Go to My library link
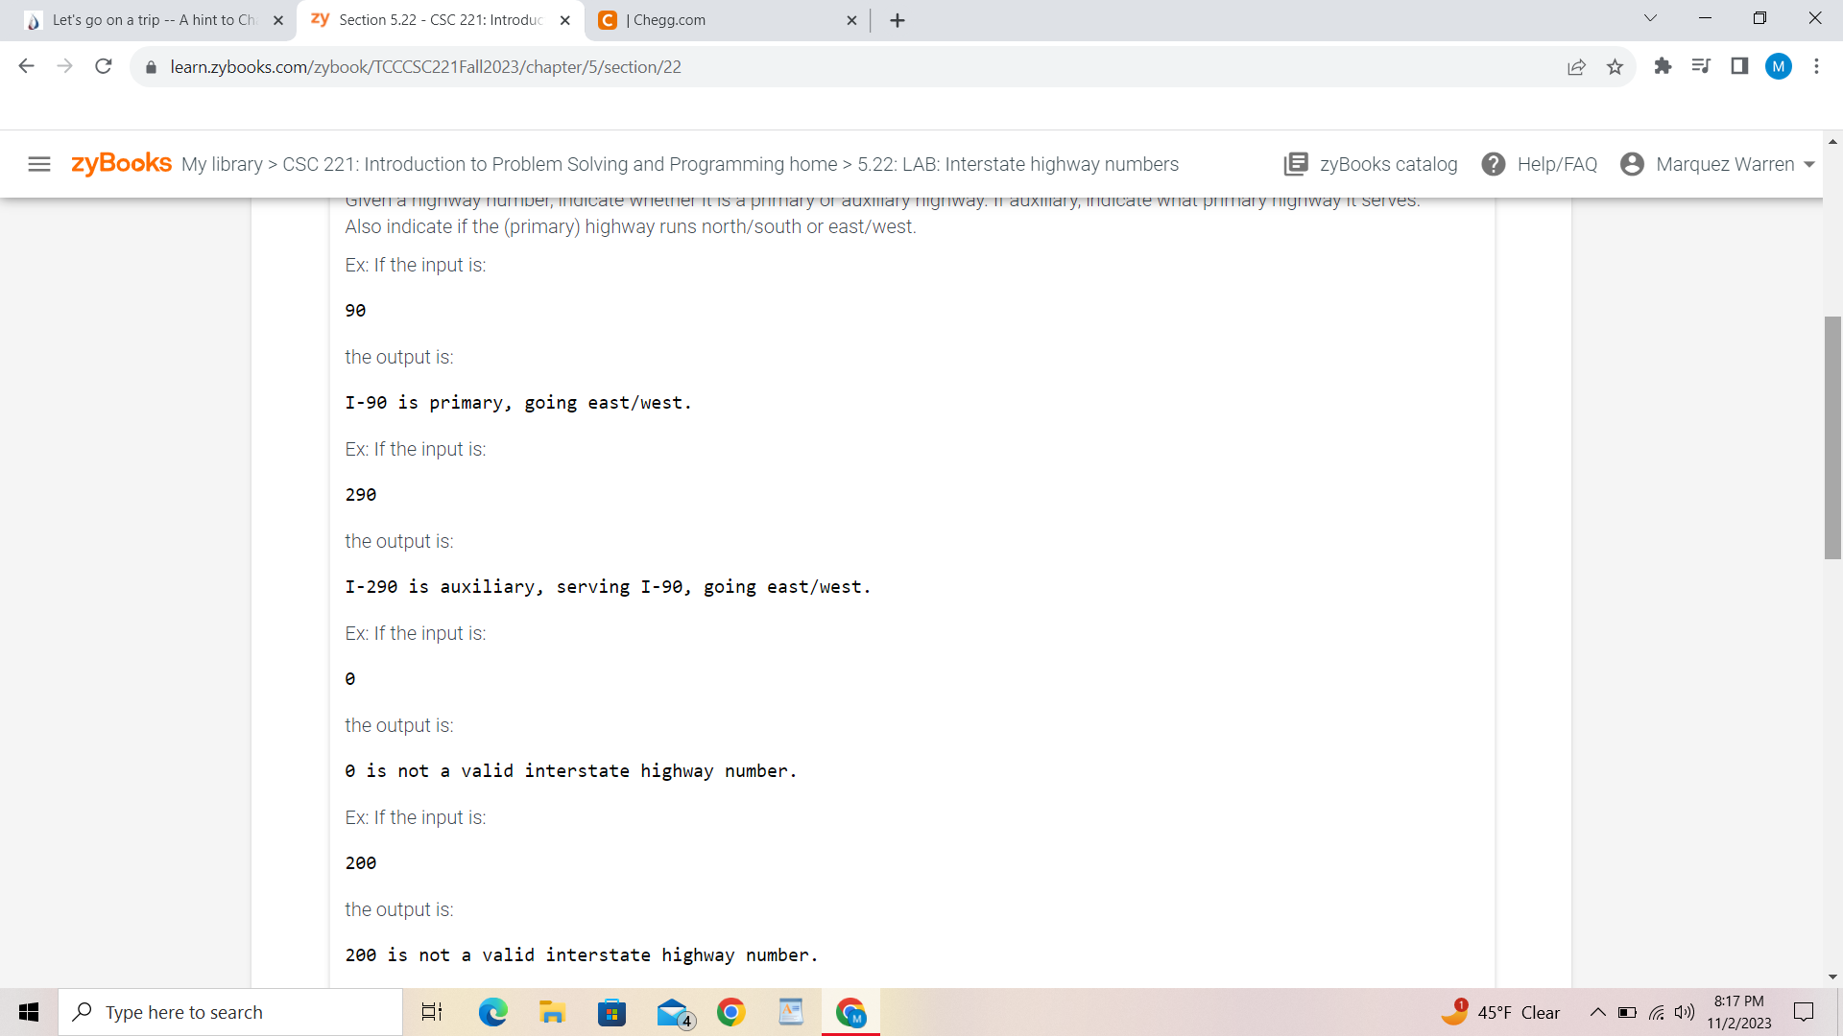Viewport: 1843px width, 1036px height. [222, 164]
